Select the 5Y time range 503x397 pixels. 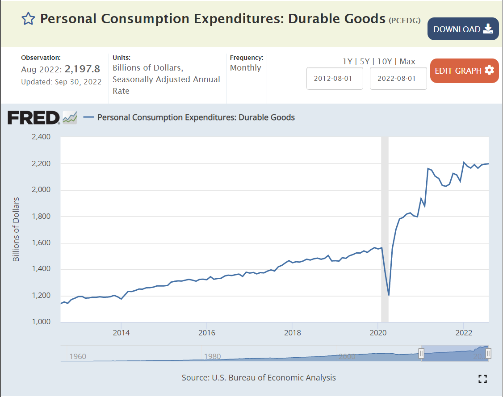click(365, 62)
